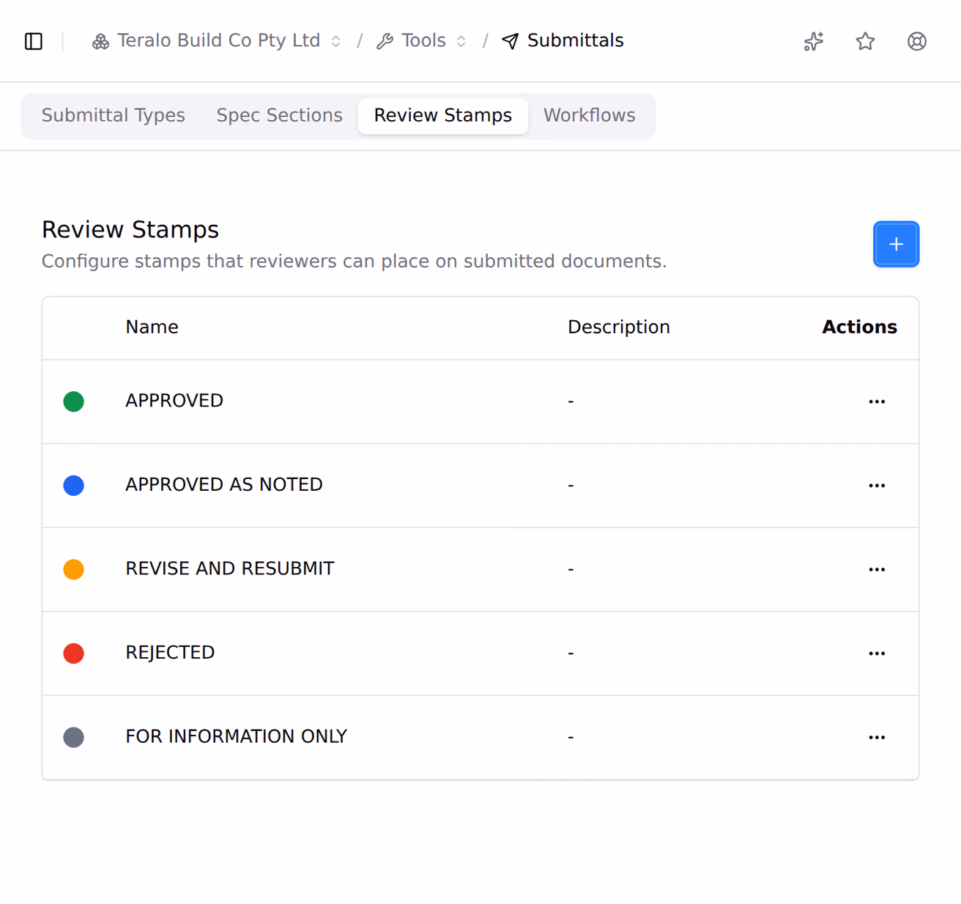The image size is (961, 904).
Task: Add a new review stamp with plus button
Action: click(896, 244)
